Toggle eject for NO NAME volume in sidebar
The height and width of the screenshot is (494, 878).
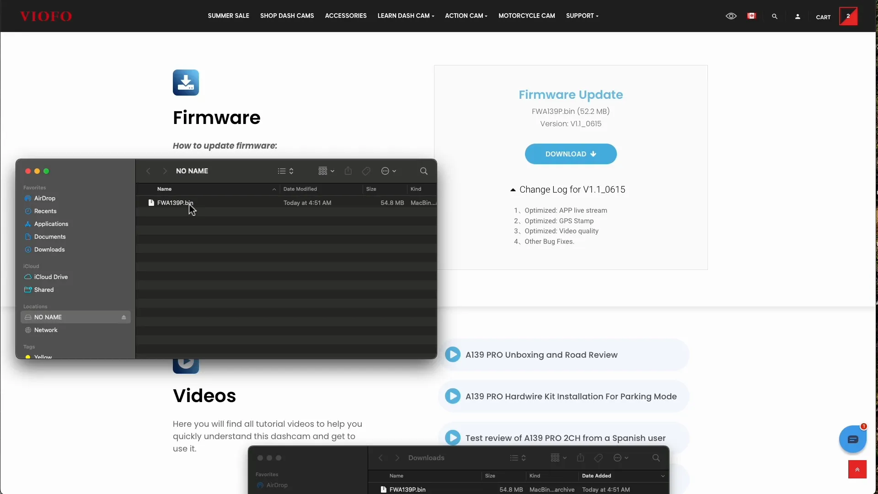123,317
